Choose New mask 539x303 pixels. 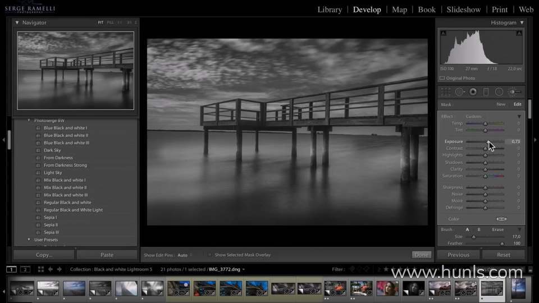(x=501, y=104)
